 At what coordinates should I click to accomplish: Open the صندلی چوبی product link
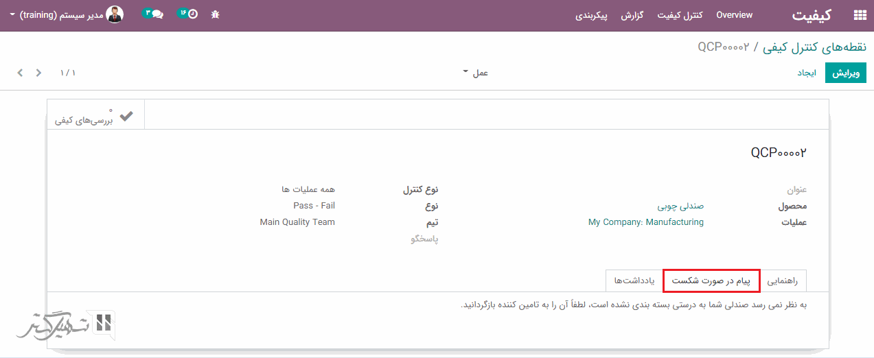pyautogui.click(x=680, y=206)
